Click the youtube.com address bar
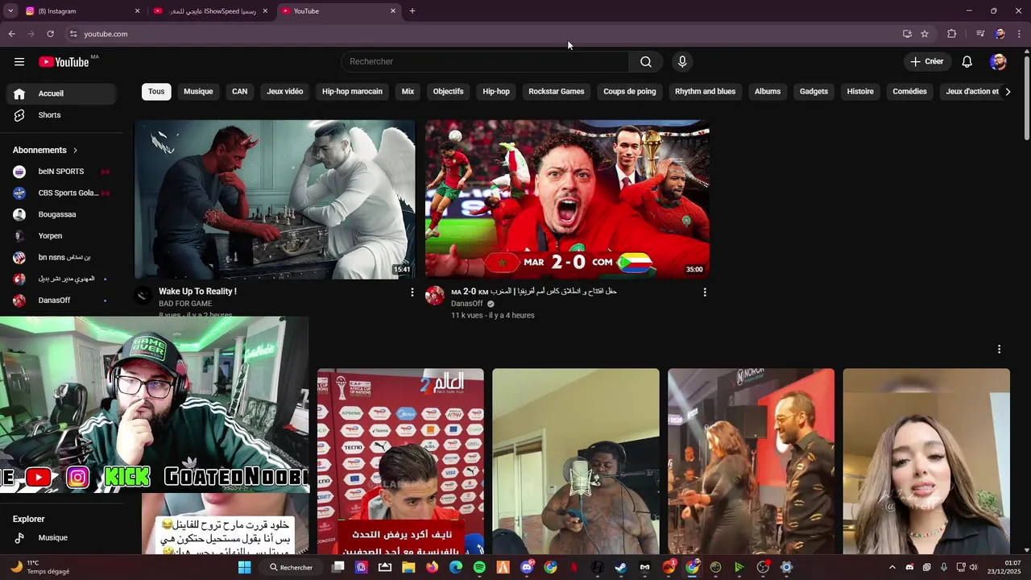This screenshot has height=580, width=1031. pos(483,34)
